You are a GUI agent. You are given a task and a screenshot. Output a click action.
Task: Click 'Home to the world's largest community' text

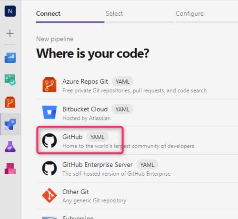[128, 146]
